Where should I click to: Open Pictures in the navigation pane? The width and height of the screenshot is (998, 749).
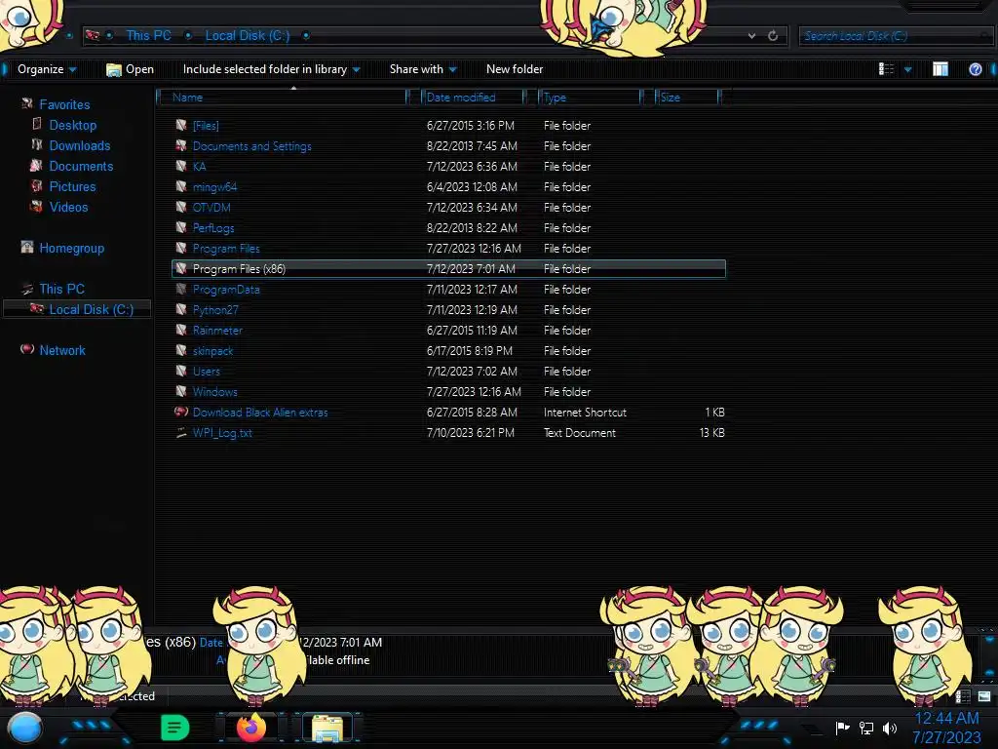tap(72, 186)
